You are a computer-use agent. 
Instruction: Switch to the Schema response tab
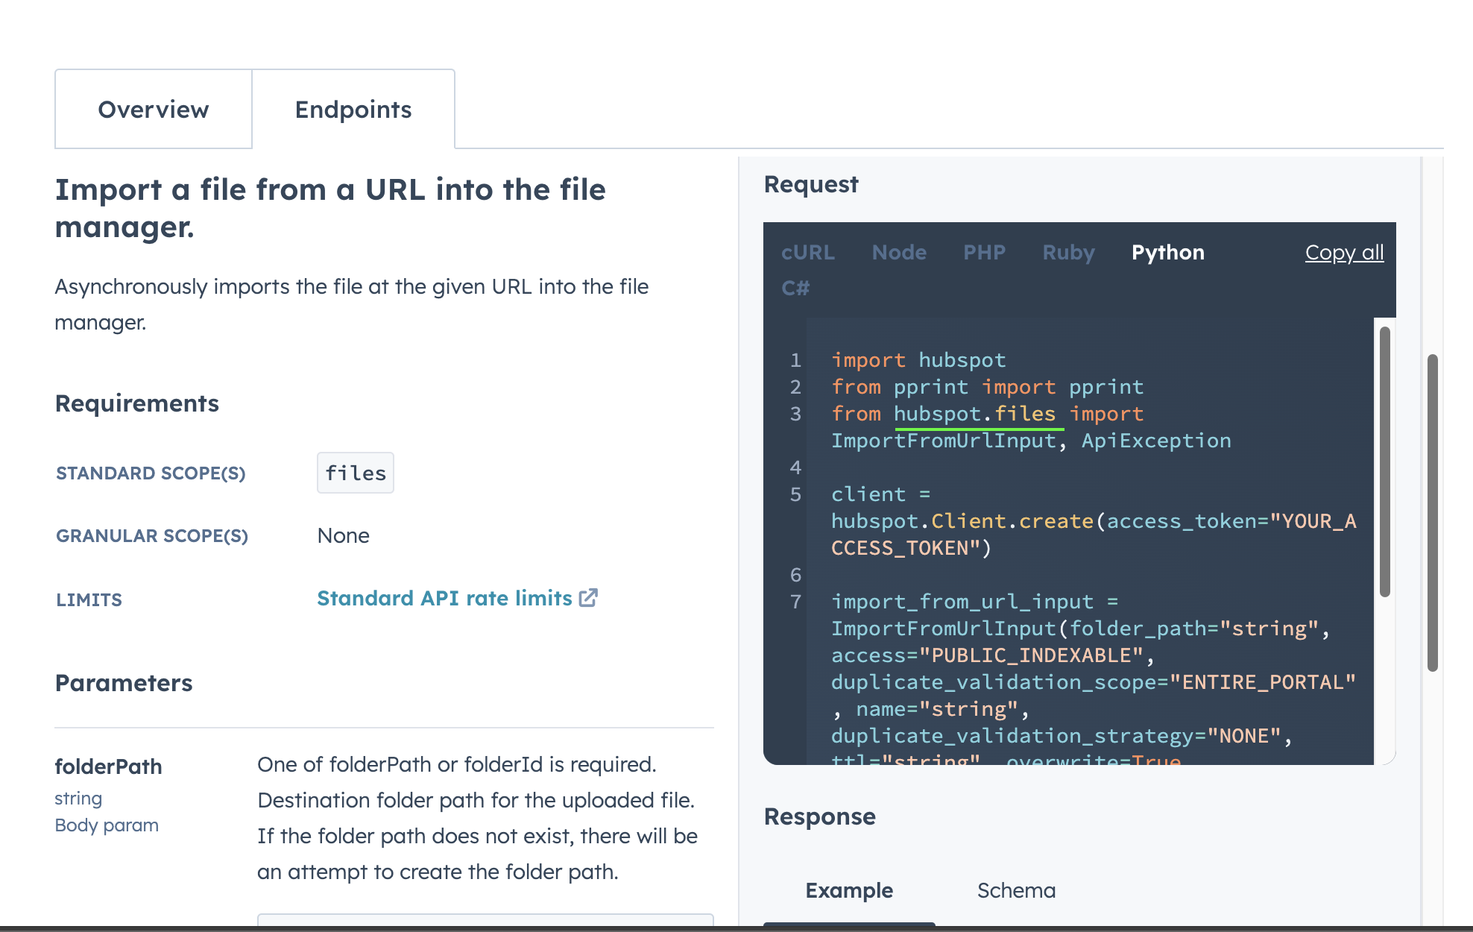(1015, 890)
